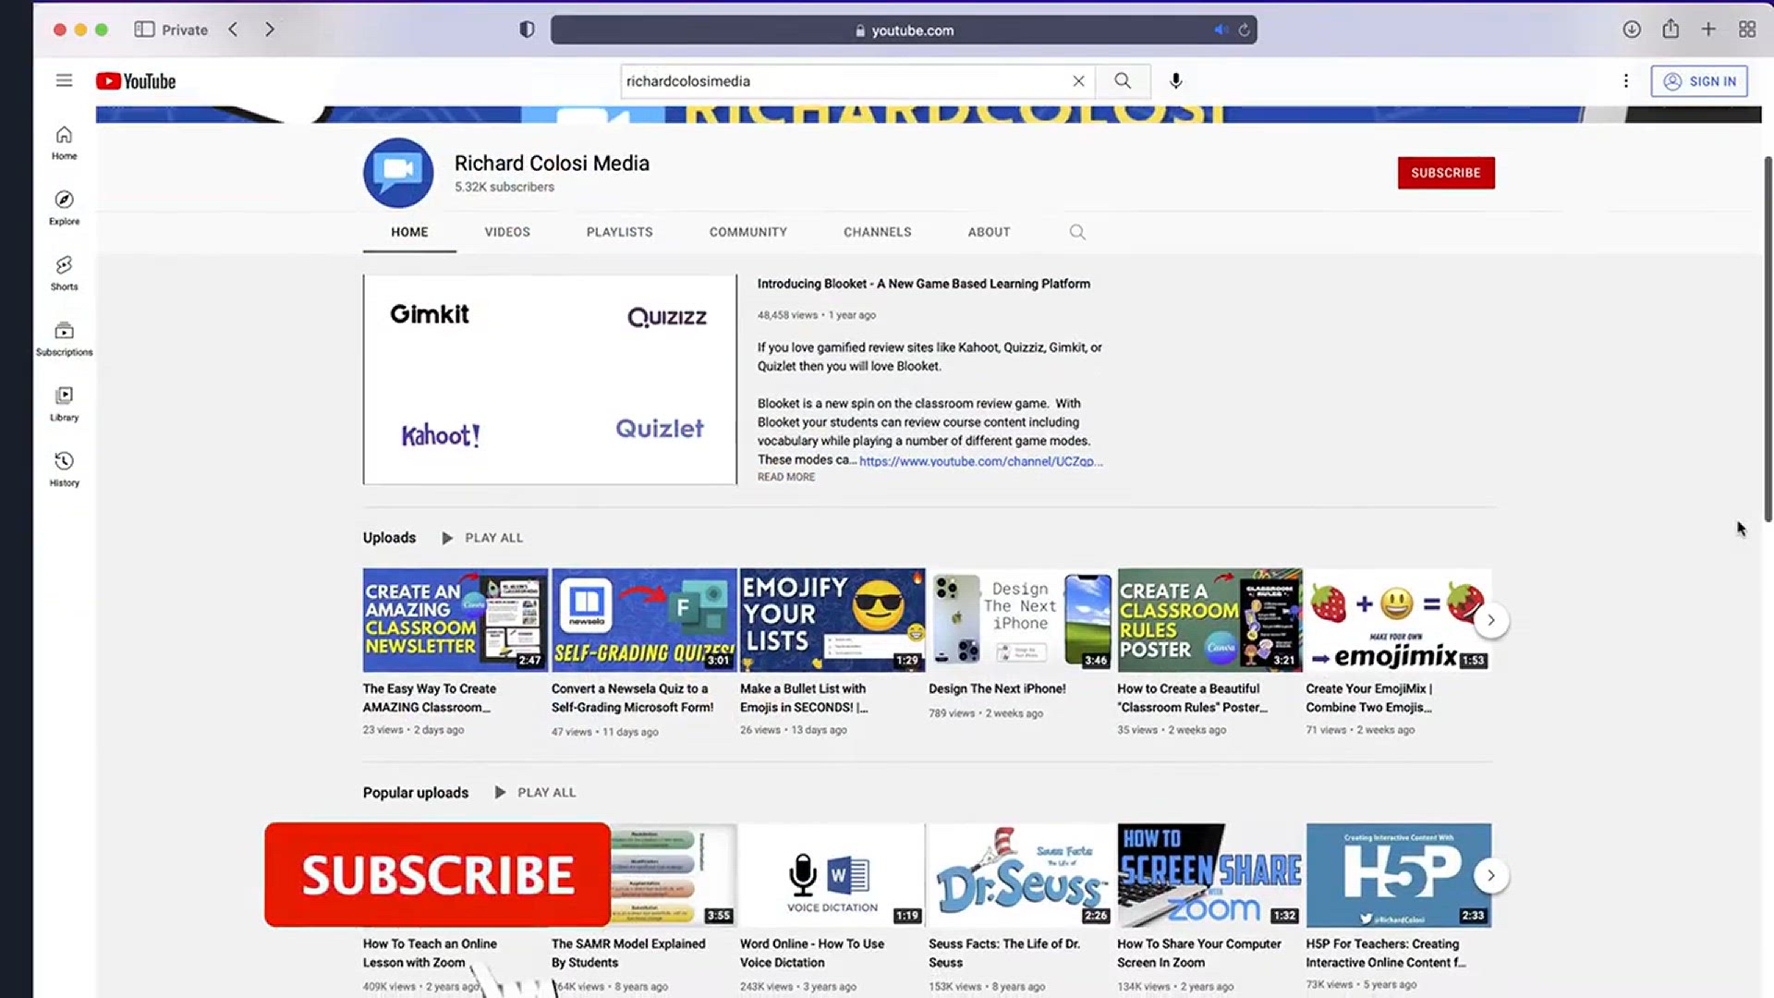Open a new Safari tab
The image size is (1774, 998).
point(1708,30)
